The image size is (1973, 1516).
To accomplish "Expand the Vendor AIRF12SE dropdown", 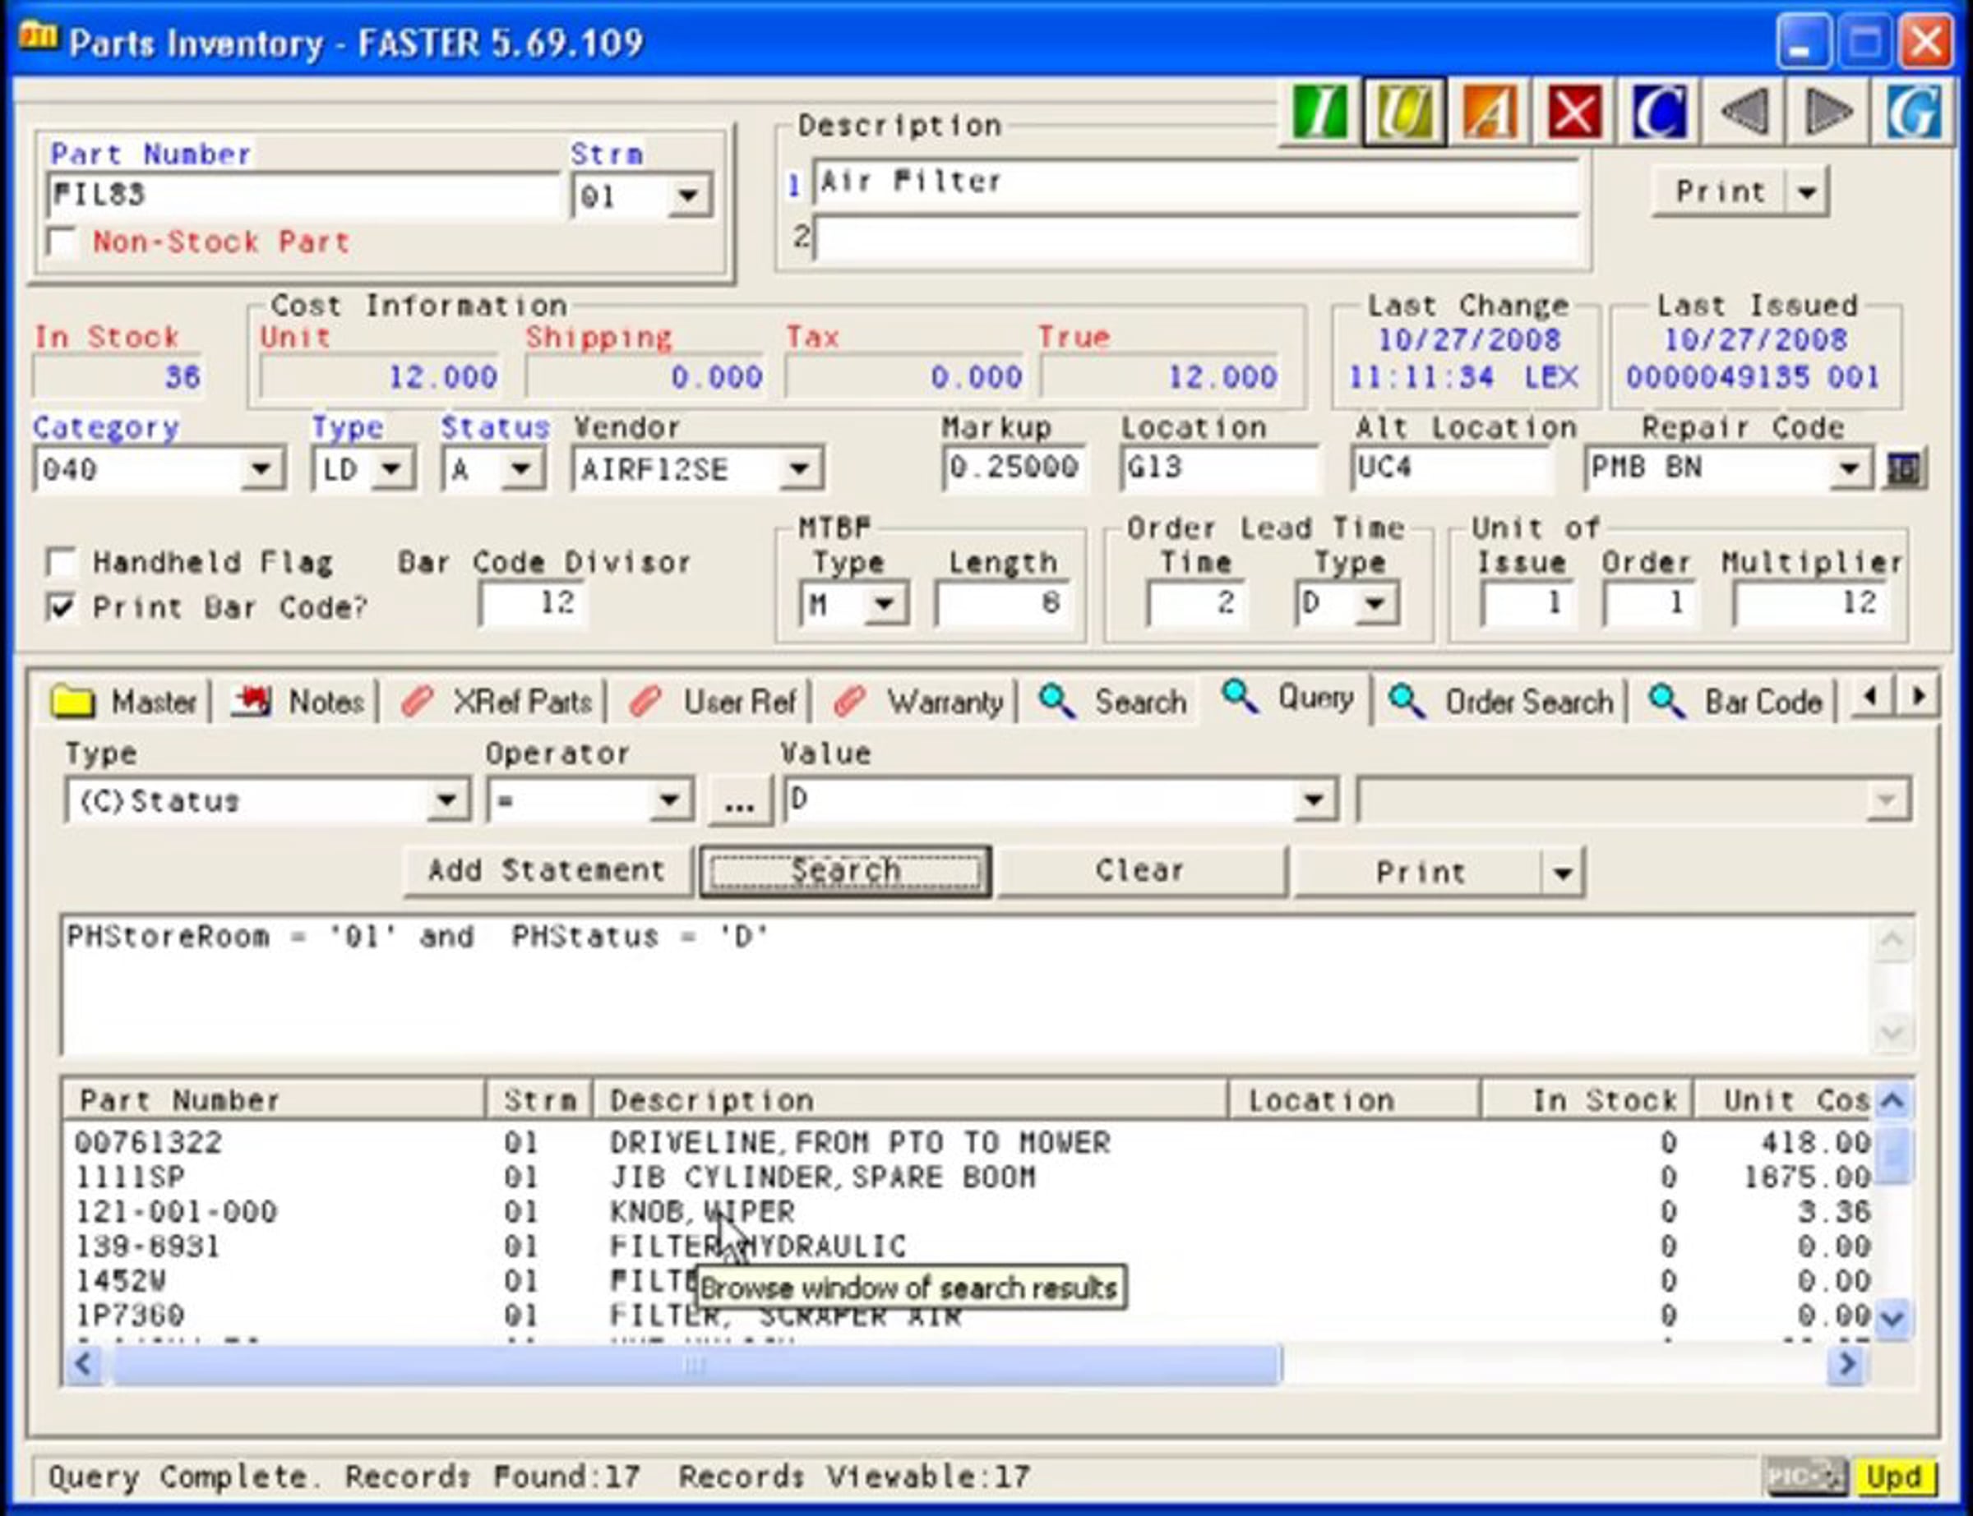I will tap(798, 469).
